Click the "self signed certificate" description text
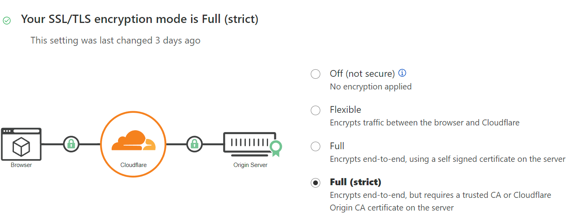 pos(447,159)
